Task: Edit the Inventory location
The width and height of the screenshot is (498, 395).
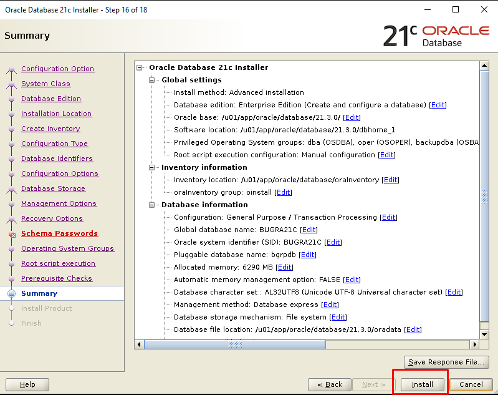Action: 390,180
